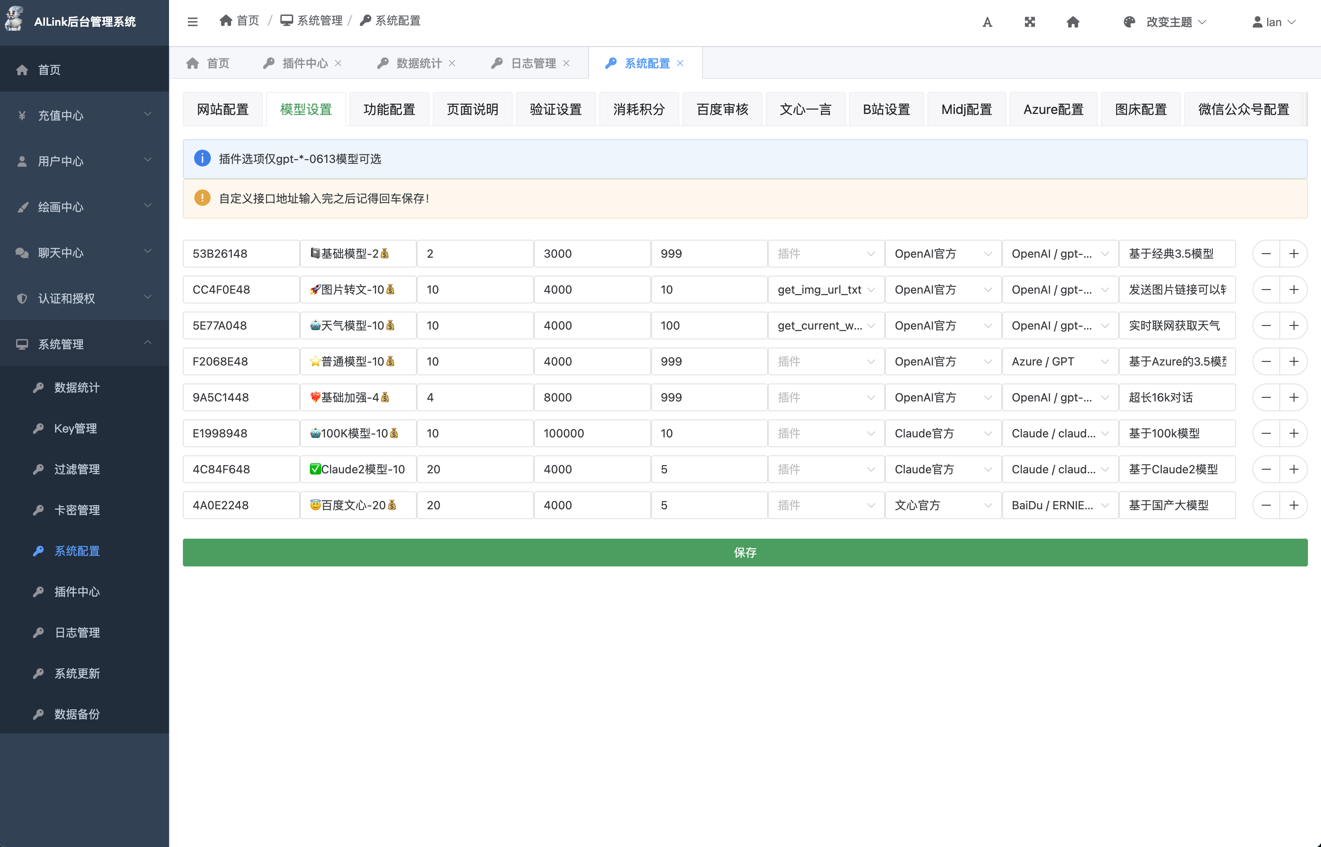Expand 充值中心 sidebar menu
Screen dimensions: 1321x847
coord(84,116)
